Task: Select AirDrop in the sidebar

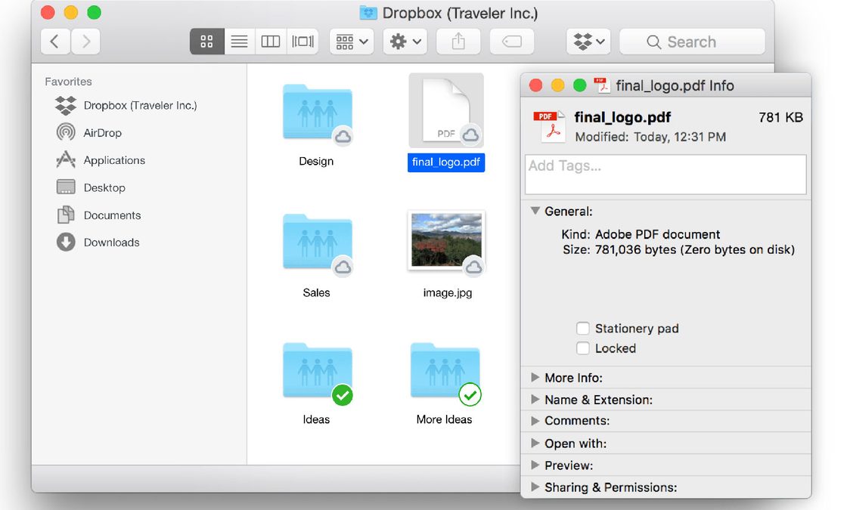Action: pos(89,132)
